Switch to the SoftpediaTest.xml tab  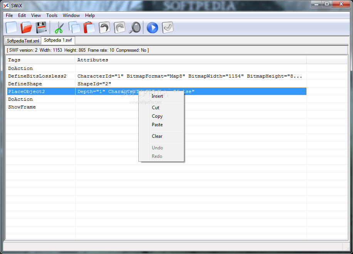tap(23, 41)
